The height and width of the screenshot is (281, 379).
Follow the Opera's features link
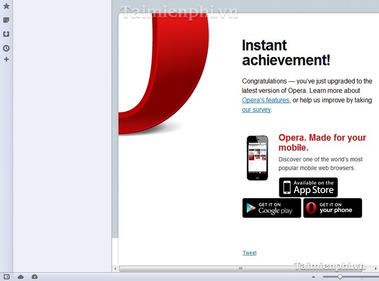point(266,100)
